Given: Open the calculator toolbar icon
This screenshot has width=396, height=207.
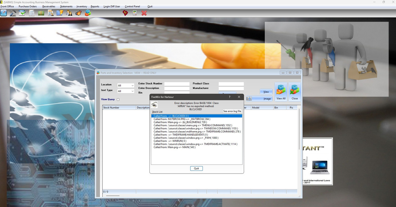Looking at the screenshot, I should coord(135,13).
